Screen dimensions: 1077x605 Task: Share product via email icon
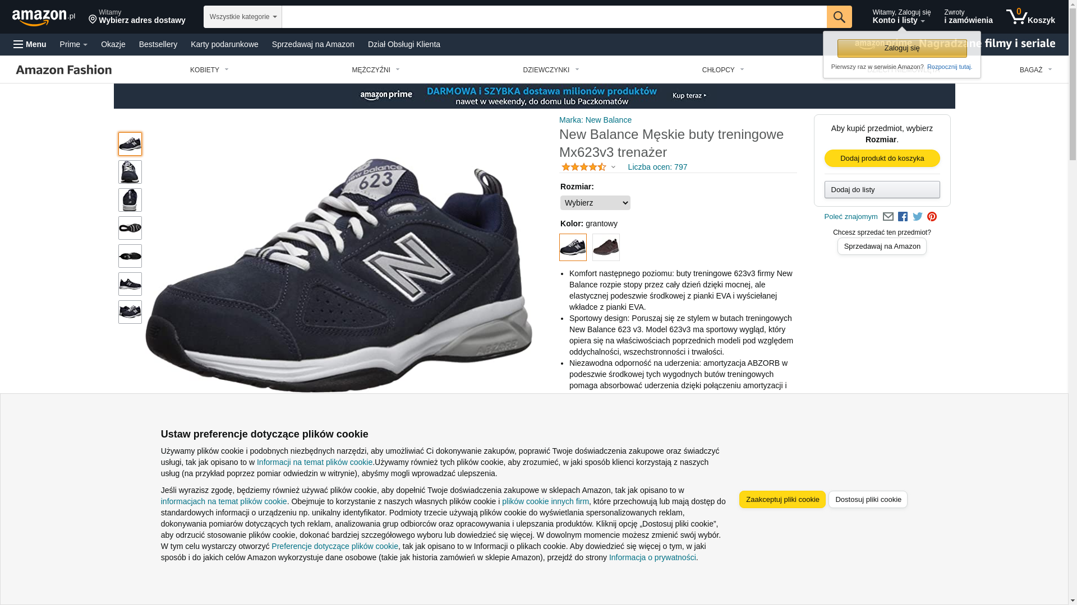tap(888, 217)
